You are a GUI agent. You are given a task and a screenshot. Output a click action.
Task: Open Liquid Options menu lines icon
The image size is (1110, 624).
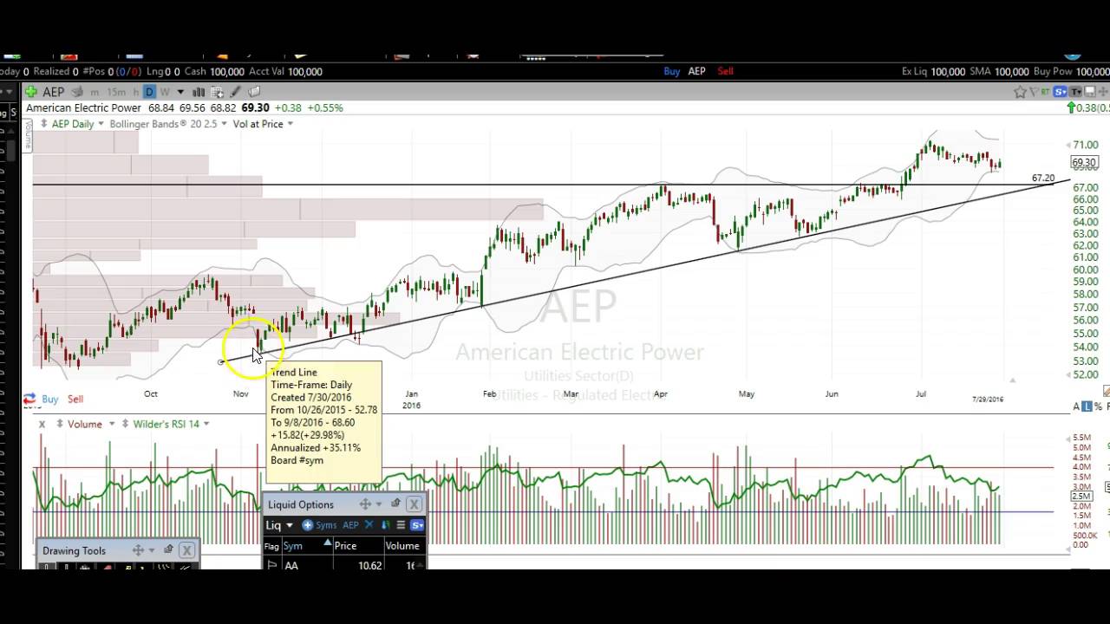[x=401, y=525]
